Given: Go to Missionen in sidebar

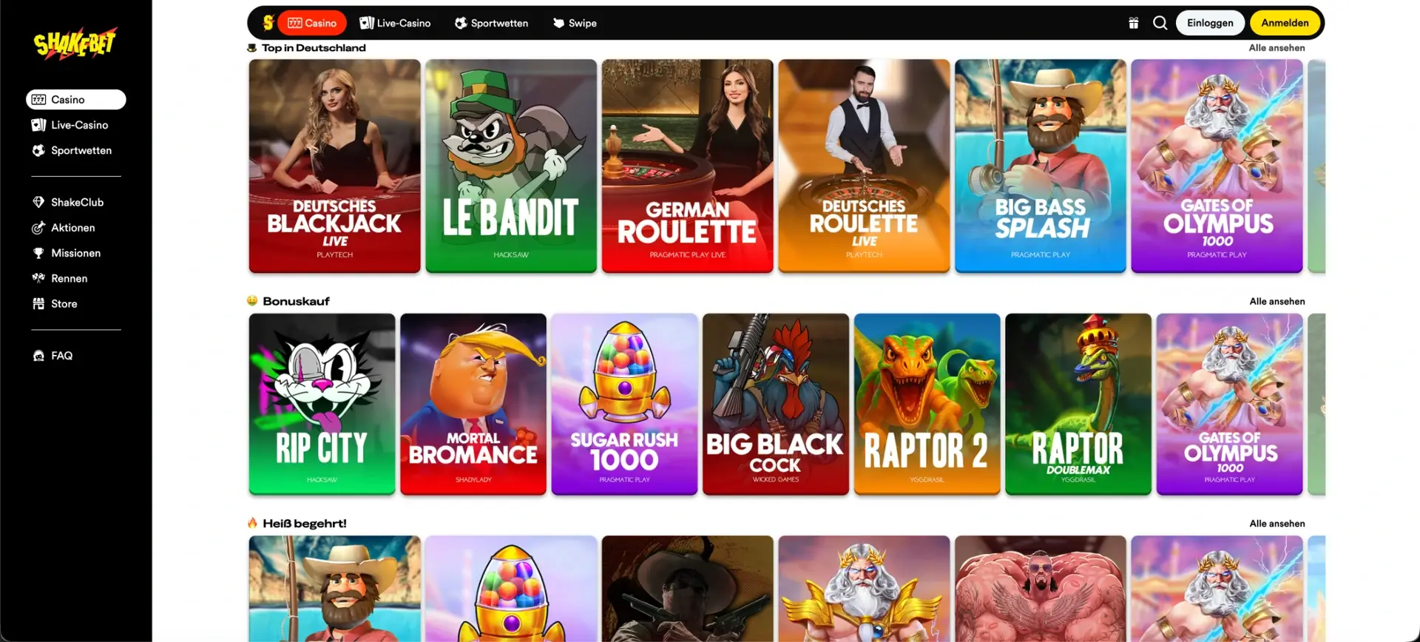Looking at the screenshot, I should (x=76, y=253).
